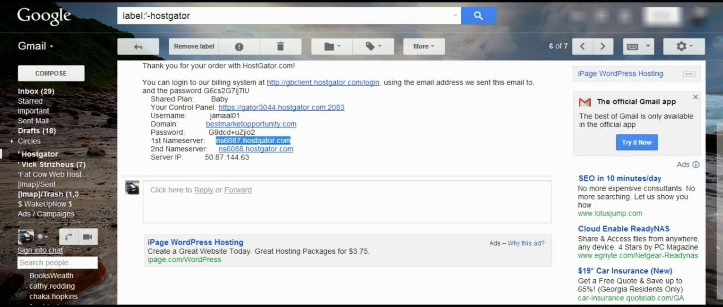Click the COMPOSE button
The width and height of the screenshot is (723, 307).
coord(51,73)
